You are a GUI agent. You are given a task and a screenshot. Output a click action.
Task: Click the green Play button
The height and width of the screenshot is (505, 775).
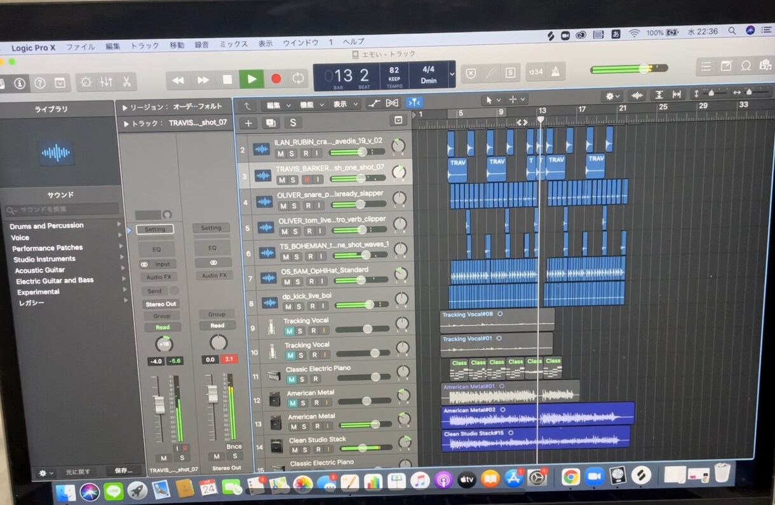click(x=252, y=79)
